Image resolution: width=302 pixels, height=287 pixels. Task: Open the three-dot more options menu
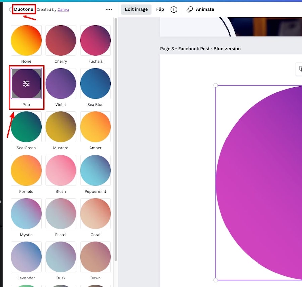coord(109,10)
